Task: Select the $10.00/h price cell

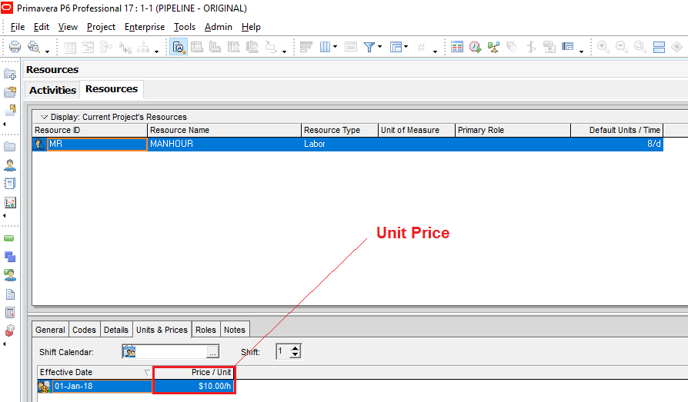Action: pos(194,386)
